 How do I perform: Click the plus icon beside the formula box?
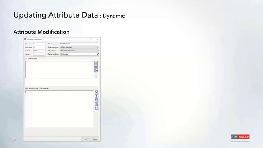click(97, 96)
